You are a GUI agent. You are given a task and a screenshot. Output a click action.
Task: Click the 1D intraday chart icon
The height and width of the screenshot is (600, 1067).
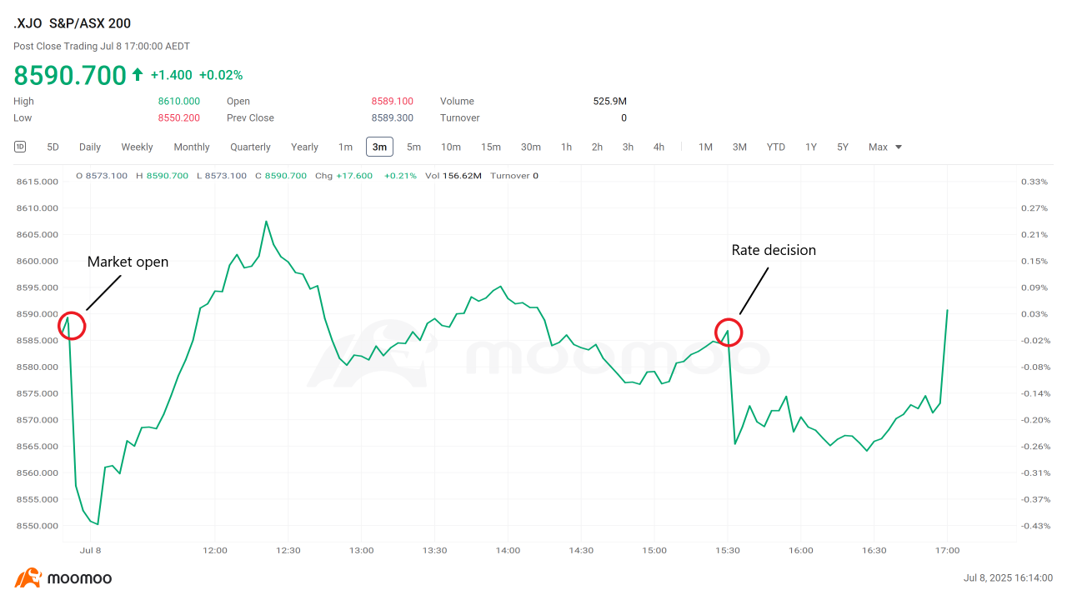[20, 147]
